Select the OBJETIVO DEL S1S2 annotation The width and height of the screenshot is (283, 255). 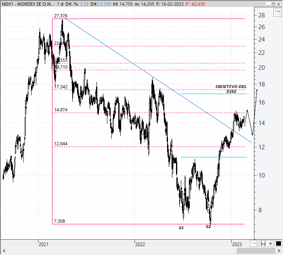[x=231, y=89]
